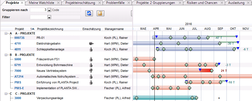Click the thumbs-up icon for Fräszentrum FS1
This screenshot has height=101, width=252.
point(91,59)
